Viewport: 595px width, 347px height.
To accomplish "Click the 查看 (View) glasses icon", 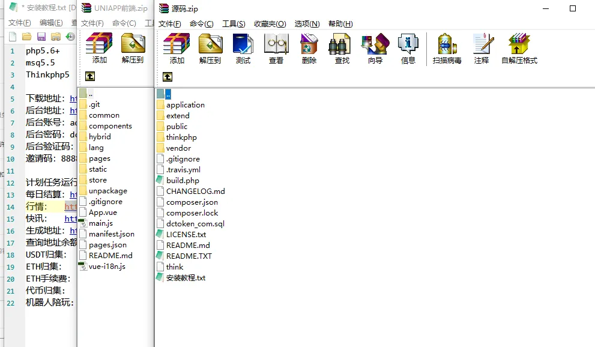I will (276, 48).
